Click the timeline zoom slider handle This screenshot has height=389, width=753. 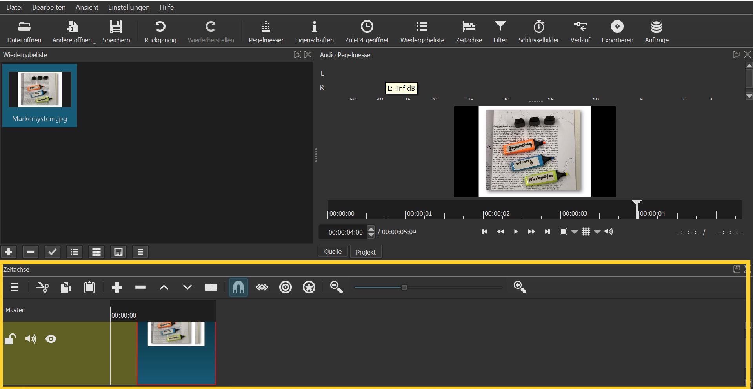point(404,288)
